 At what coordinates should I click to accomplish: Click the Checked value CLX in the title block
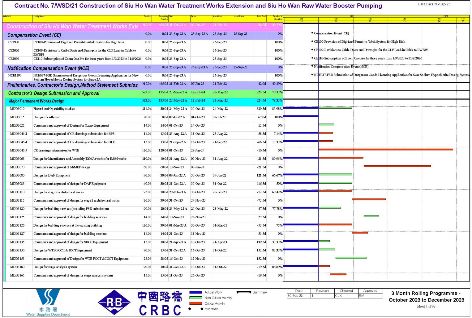[338, 296]
